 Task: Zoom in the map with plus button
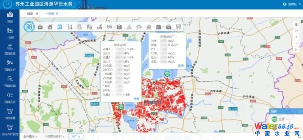296,37
